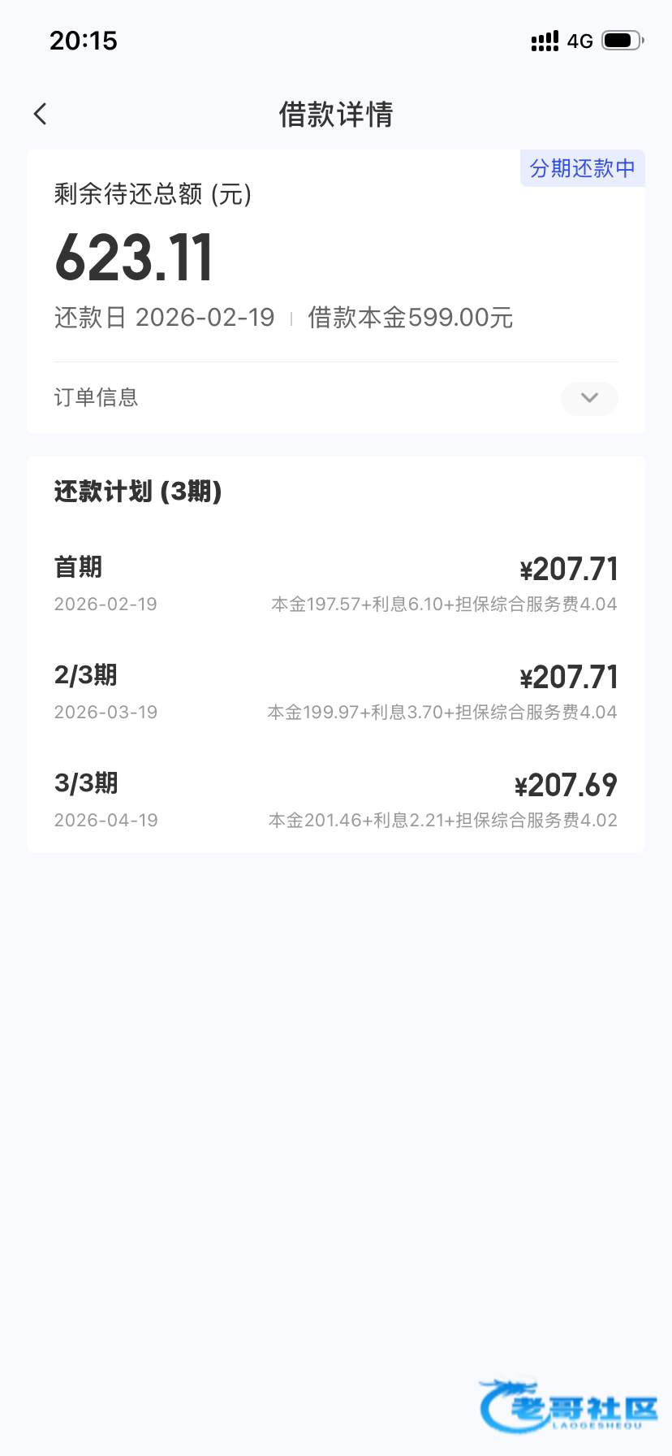
Task: Tap the battery icon in status bar
Action: [x=622, y=41]
